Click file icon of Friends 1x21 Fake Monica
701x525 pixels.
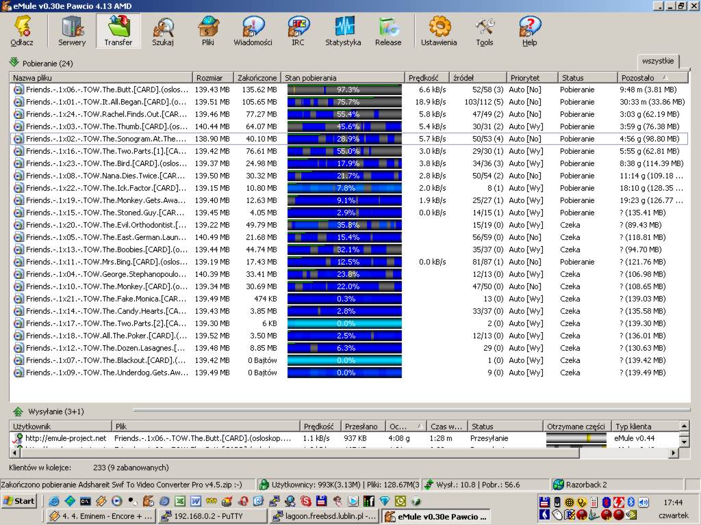18,299
